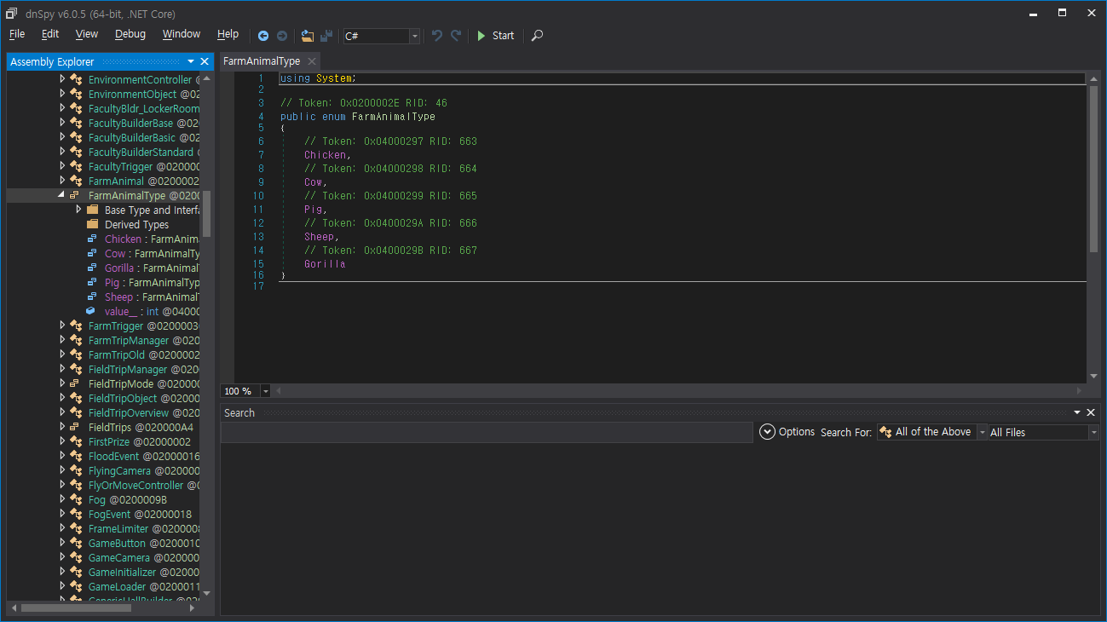Viewport: 1107px width, 622px height.
Task: Open search with the magnifier icon
Action: pyautogui.click(x=537, y=36)
